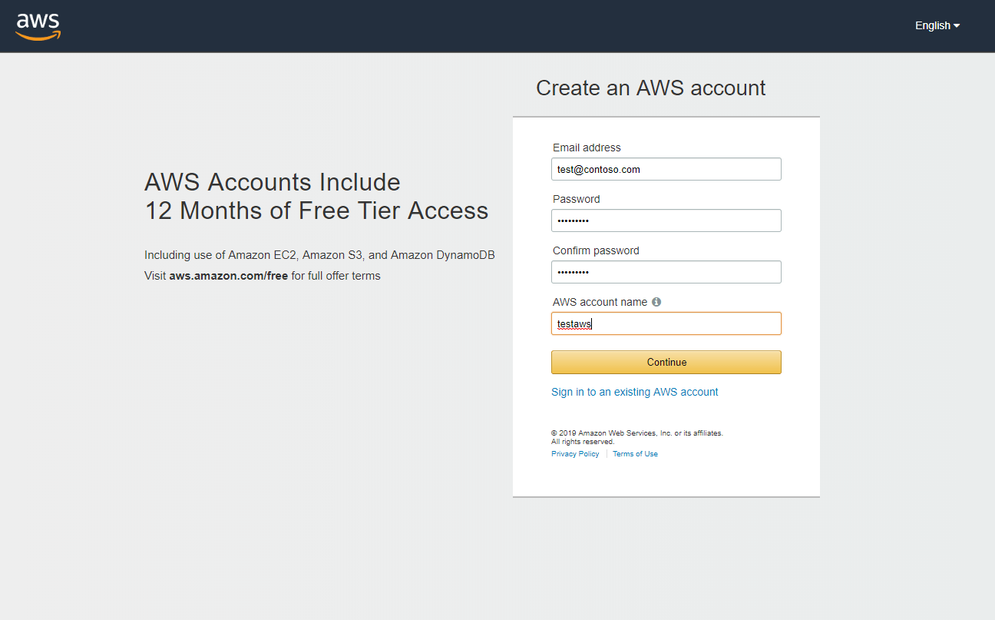Click the aws.amazon.com/free bold text
The height and width of the screenshot is (620, 995).
pos(229,276)
